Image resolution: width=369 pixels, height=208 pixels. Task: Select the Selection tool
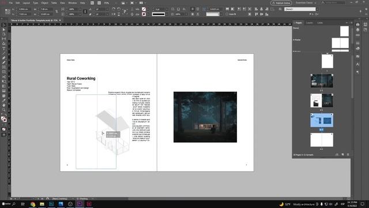4,25
